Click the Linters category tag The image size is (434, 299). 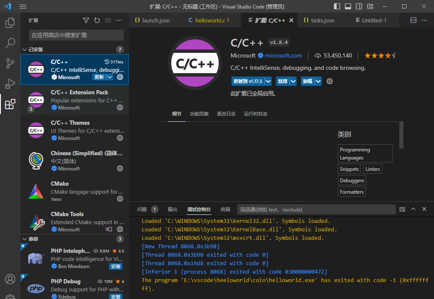(x=373, y=169)
